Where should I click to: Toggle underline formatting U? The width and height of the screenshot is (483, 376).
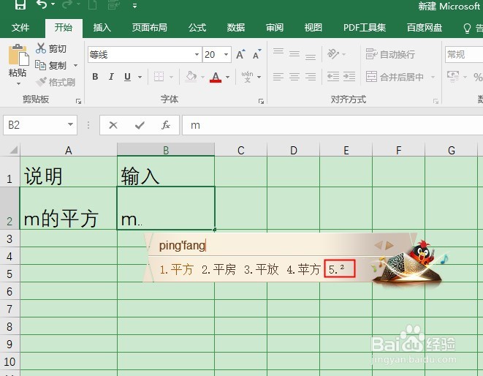pos(127,77)
